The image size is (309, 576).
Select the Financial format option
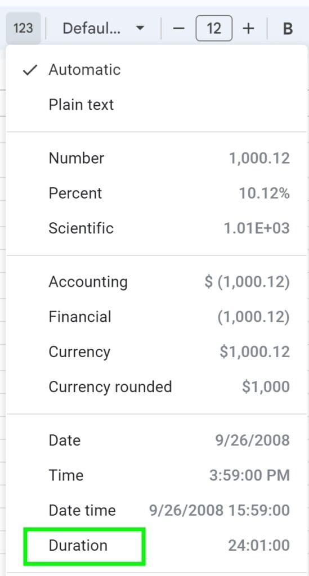[x=156, y=317]
